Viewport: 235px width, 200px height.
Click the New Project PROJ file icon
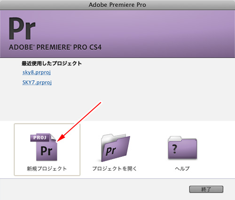pos(44,147)
